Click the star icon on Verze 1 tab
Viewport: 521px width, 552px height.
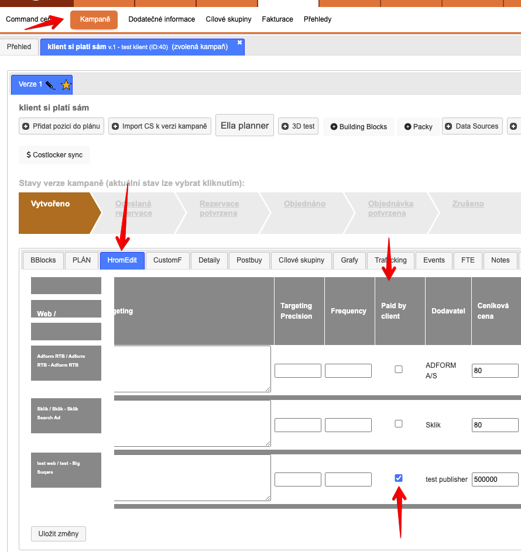coord(66,85)
